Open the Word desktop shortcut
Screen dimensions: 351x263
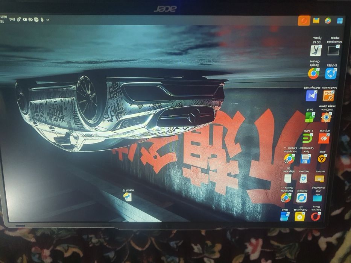pyautogui.click(x=284, y=216)
